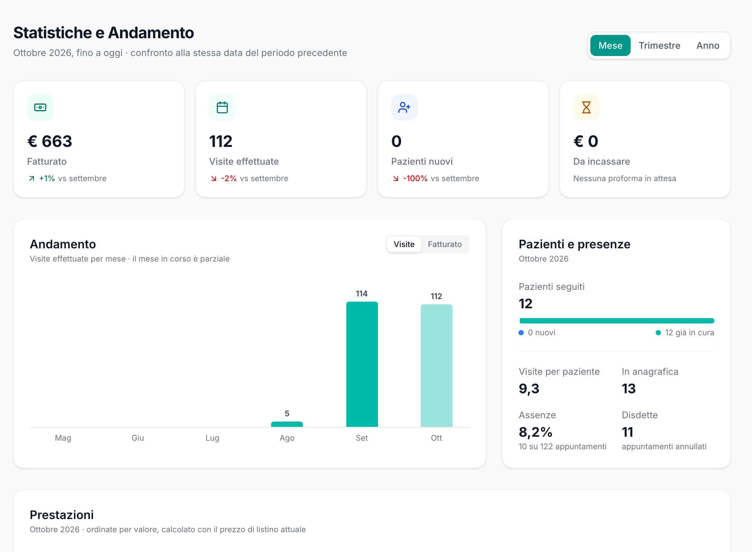
Task: Click the Ago axis label
Action: [x=287, y=438]
